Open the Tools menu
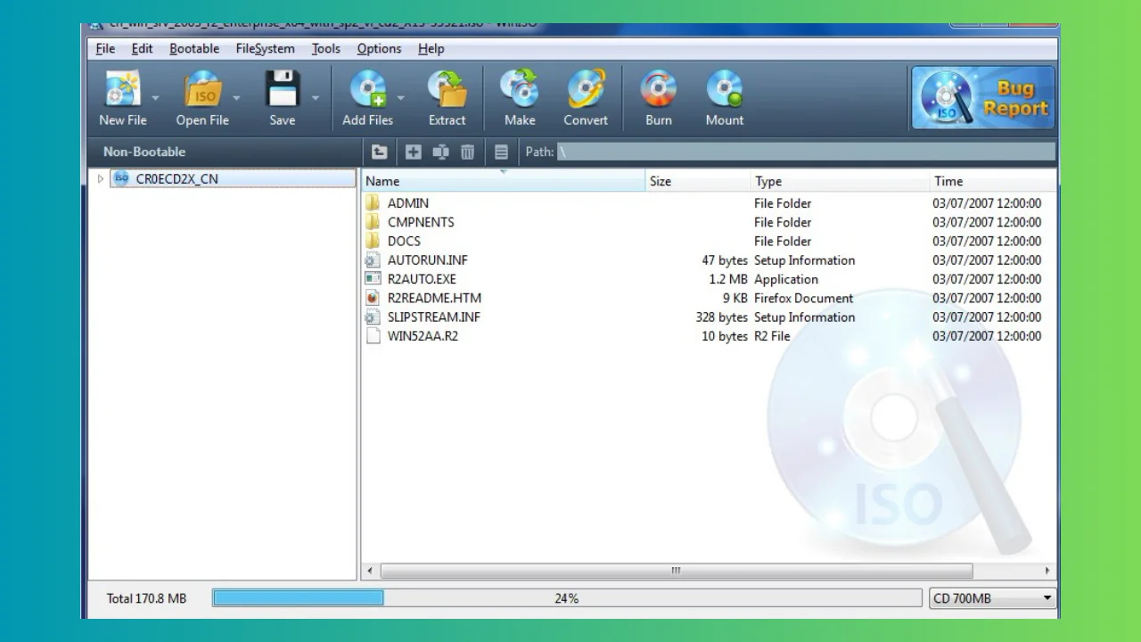1141x642 pixels. click(325, 49)
